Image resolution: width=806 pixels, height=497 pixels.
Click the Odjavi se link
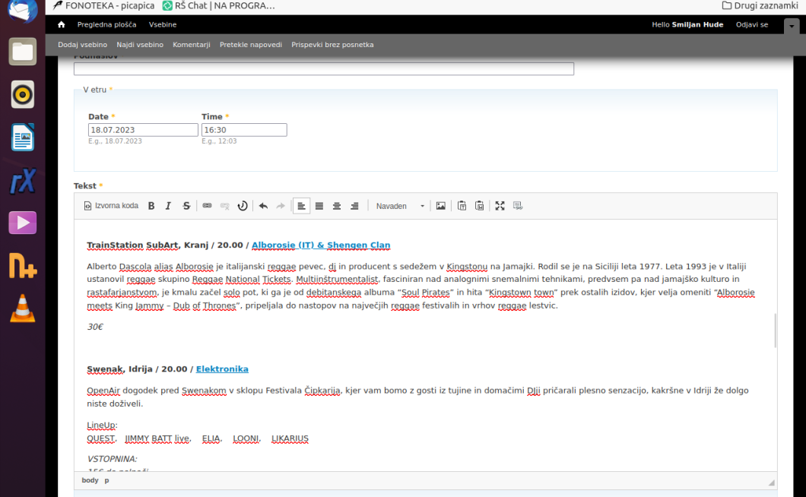click(751, 25)
